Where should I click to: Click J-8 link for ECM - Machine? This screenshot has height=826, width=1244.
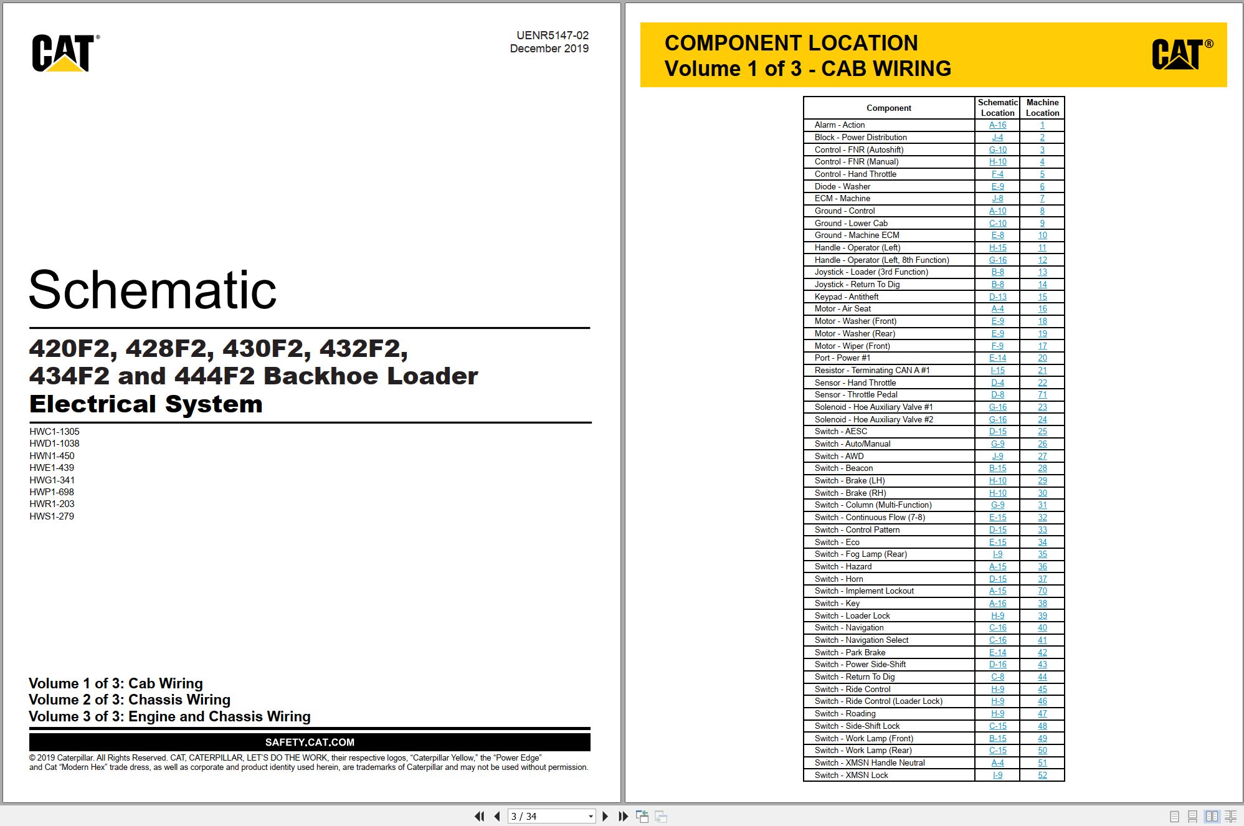click(997, 199)
